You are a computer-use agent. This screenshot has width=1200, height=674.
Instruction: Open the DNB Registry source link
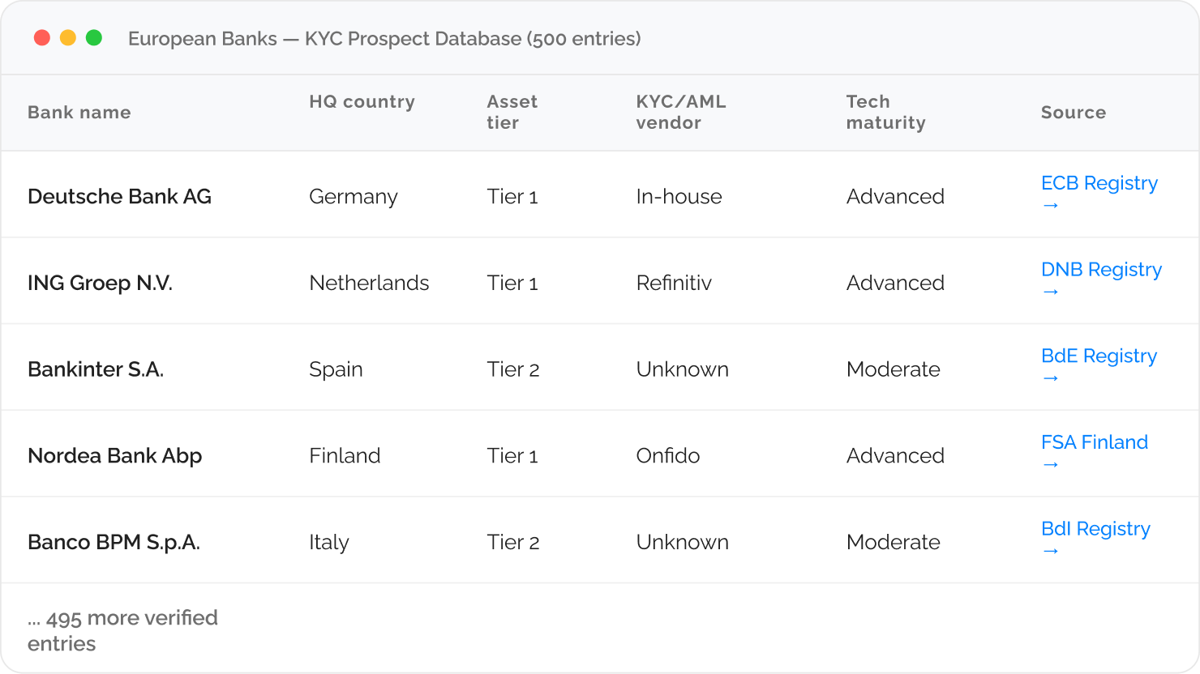coord(1101,270)
